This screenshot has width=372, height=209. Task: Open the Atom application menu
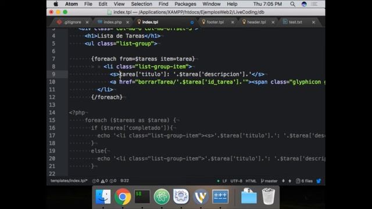point(71,4)
